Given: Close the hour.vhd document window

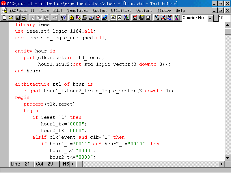Looking at the screenshot, I should (227, 10).
